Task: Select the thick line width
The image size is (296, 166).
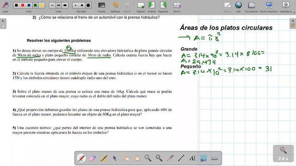Action: click(65, 5)
